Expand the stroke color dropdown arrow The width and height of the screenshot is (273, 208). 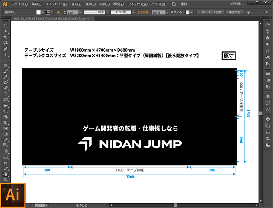pyautogui.click(x=52, y=12)
